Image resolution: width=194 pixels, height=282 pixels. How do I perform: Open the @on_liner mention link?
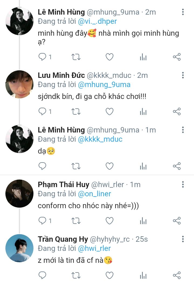pyautogui.click(x=94, y=194)
